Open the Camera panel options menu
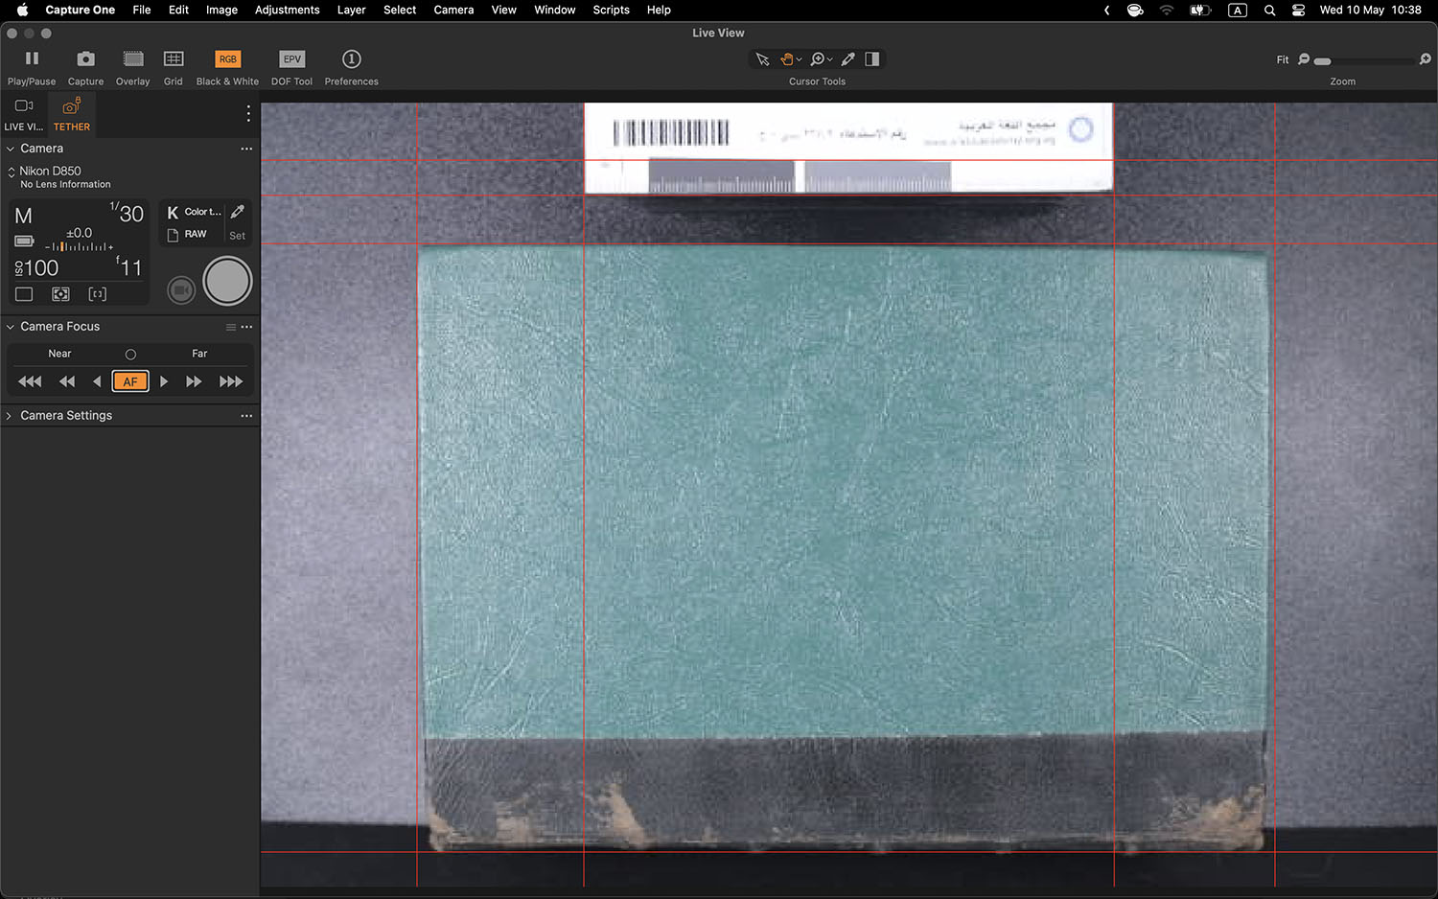The width and height of the screenshot is (1438, 899). click(246, 149)
